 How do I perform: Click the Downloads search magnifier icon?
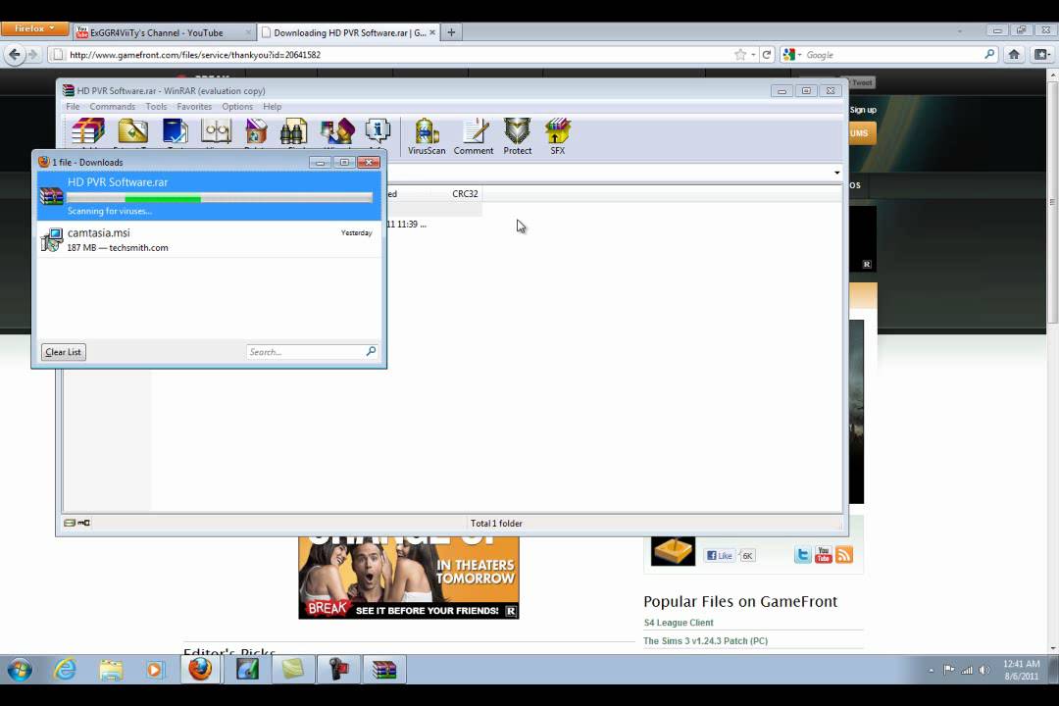tap(371, 351)
